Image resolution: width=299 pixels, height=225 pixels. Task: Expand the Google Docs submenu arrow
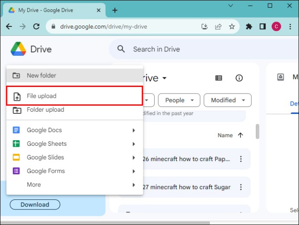(x=133, y=130)
